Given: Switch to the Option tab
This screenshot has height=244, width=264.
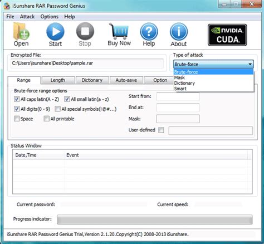Looking at the screenshot, I should click(x=159, y=80).
